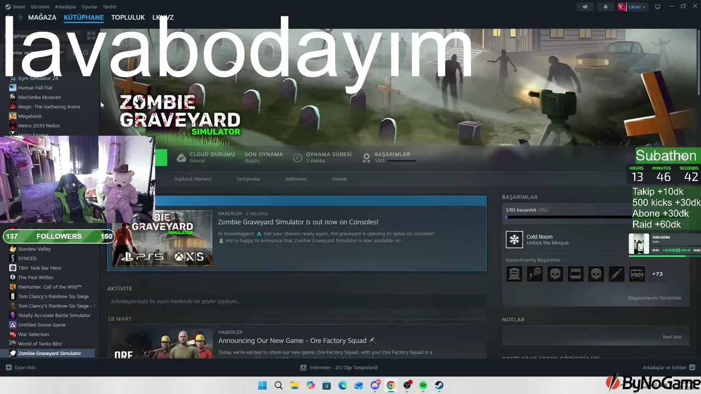701x394 pixels.
Task: Select the rose locked achievement icon
Action: (535, 274)
